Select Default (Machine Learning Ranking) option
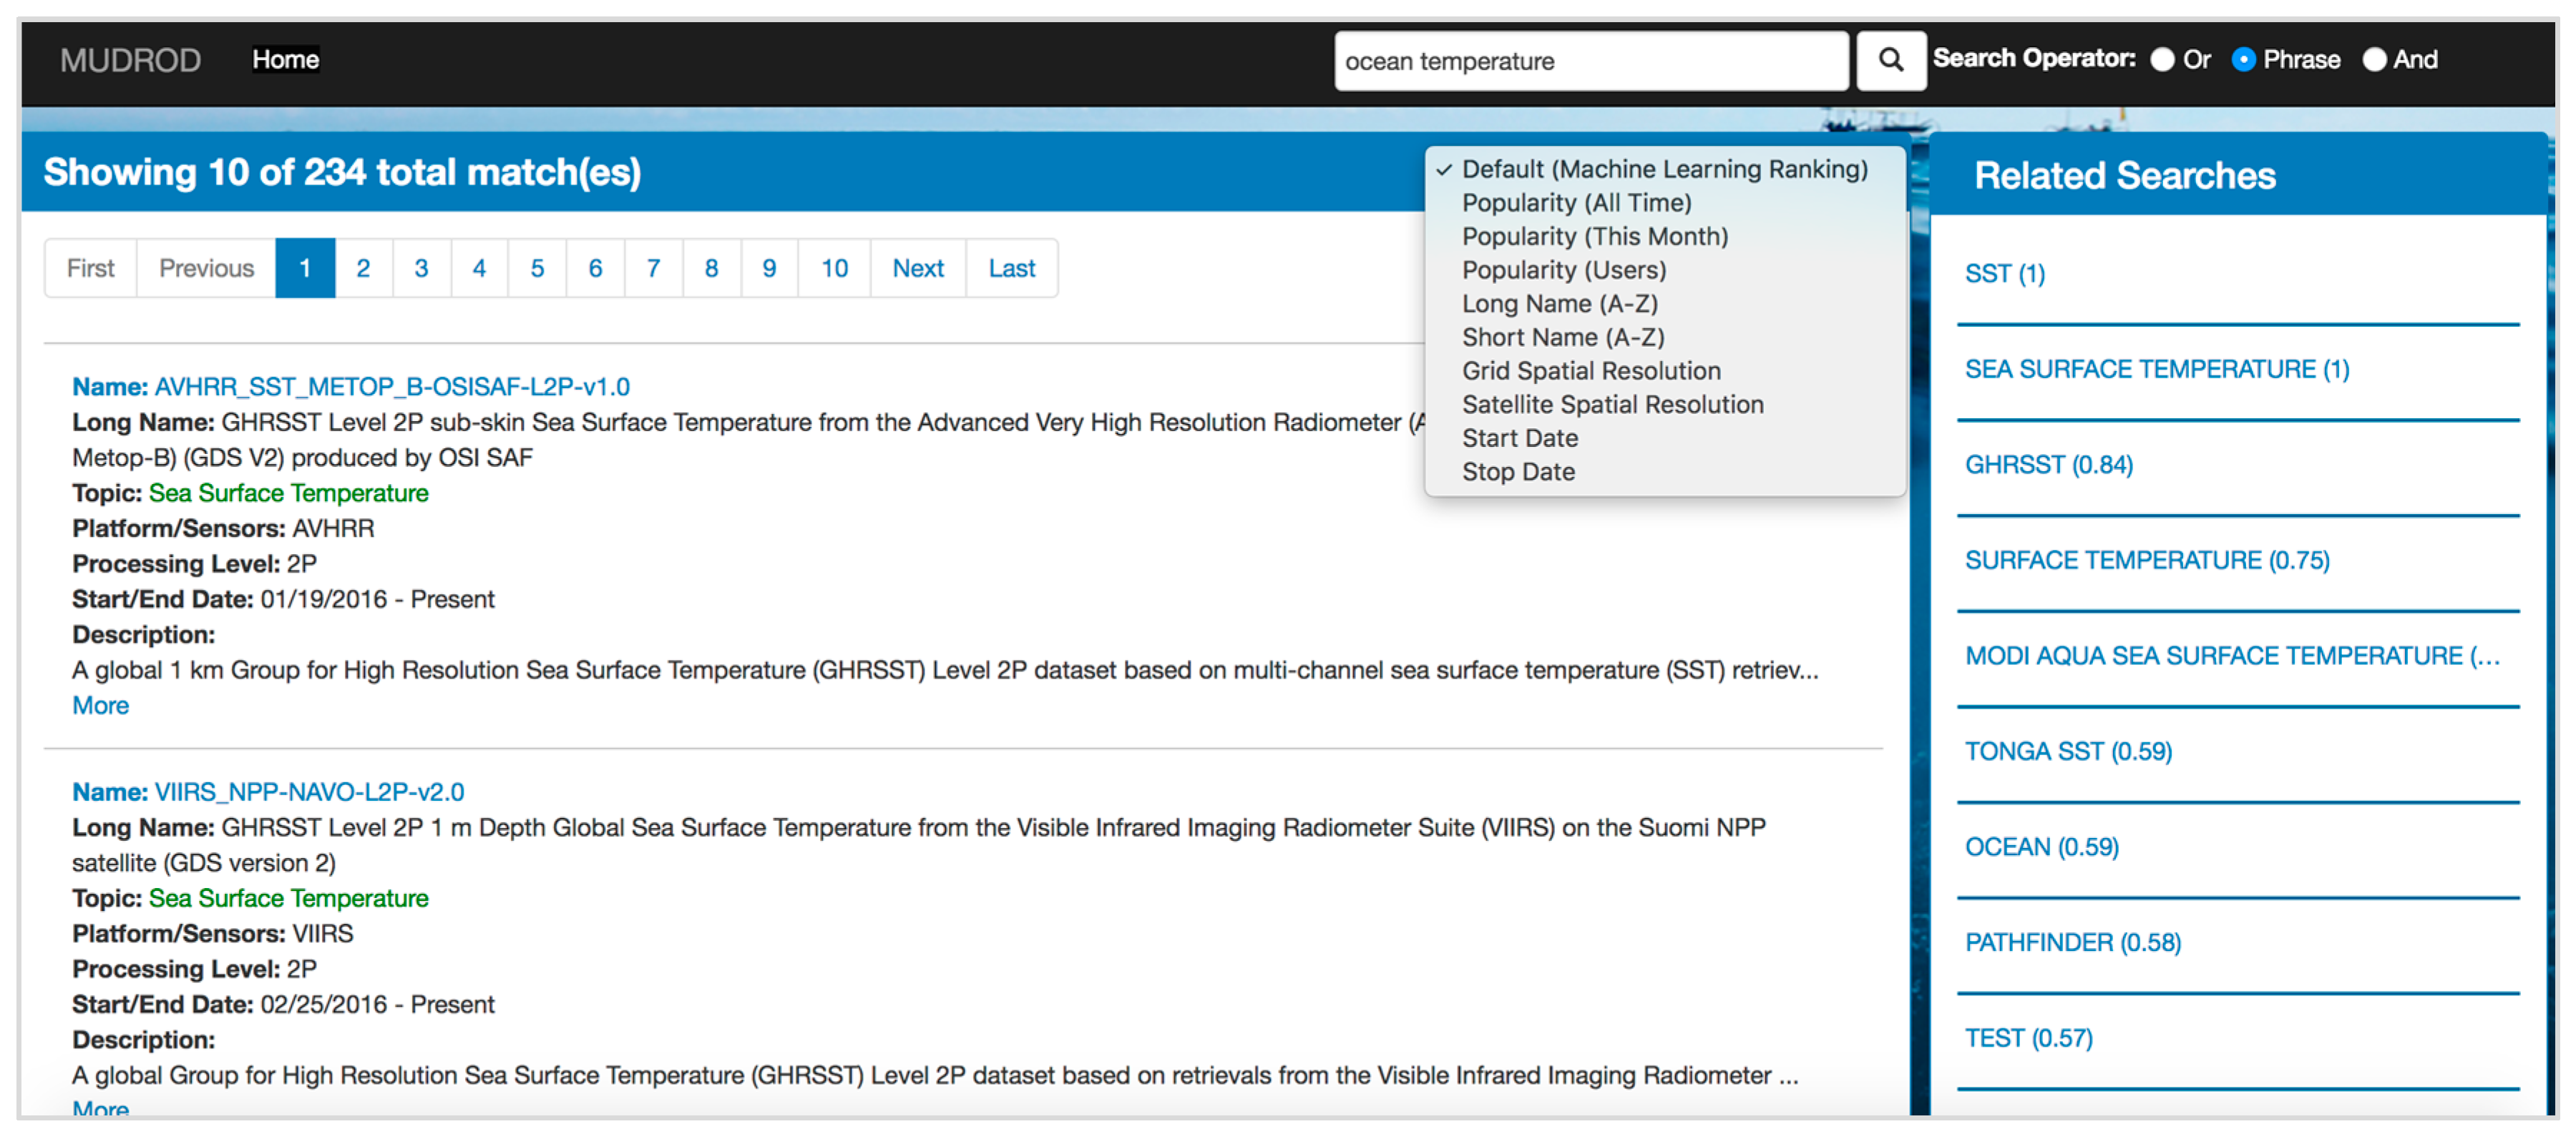 pos(1663,169)
